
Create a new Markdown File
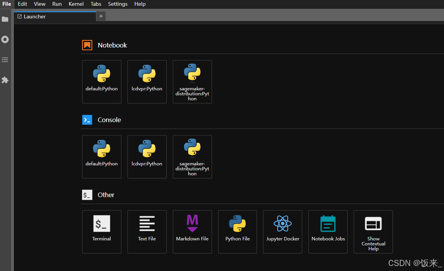(192, 232)
